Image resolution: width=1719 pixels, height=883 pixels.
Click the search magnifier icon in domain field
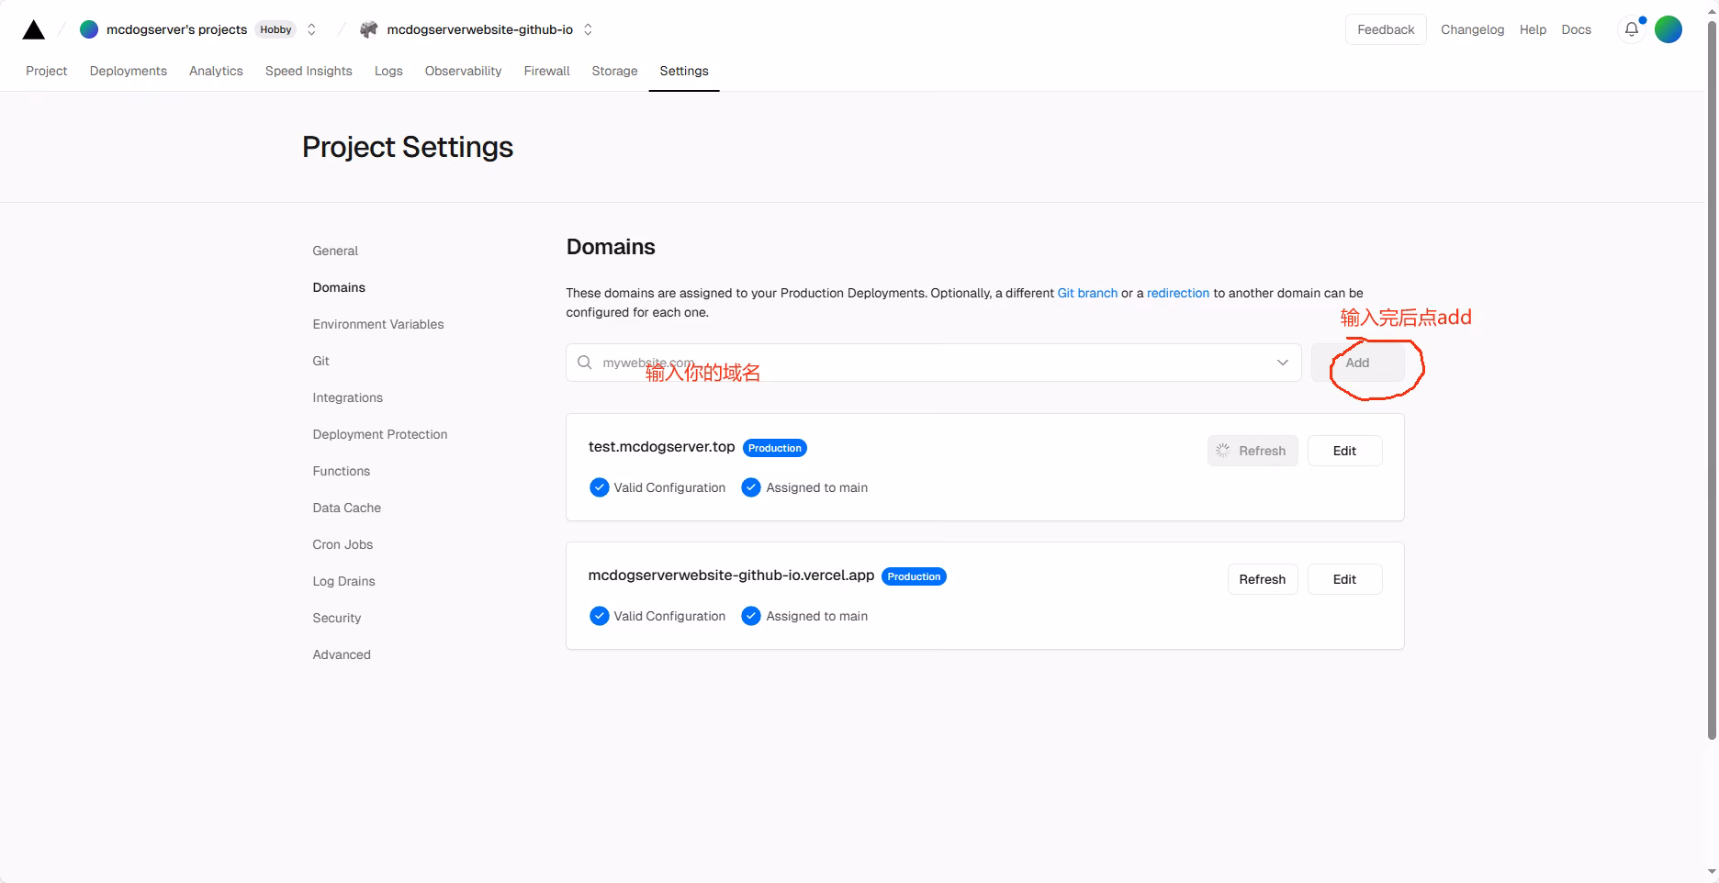(585, 363)
